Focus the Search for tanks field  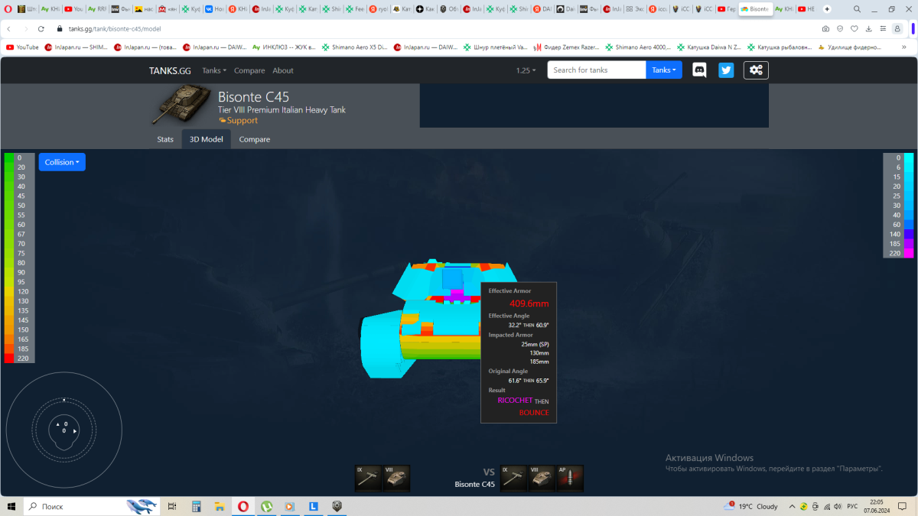pyautogui.click(x=597, y=70)
